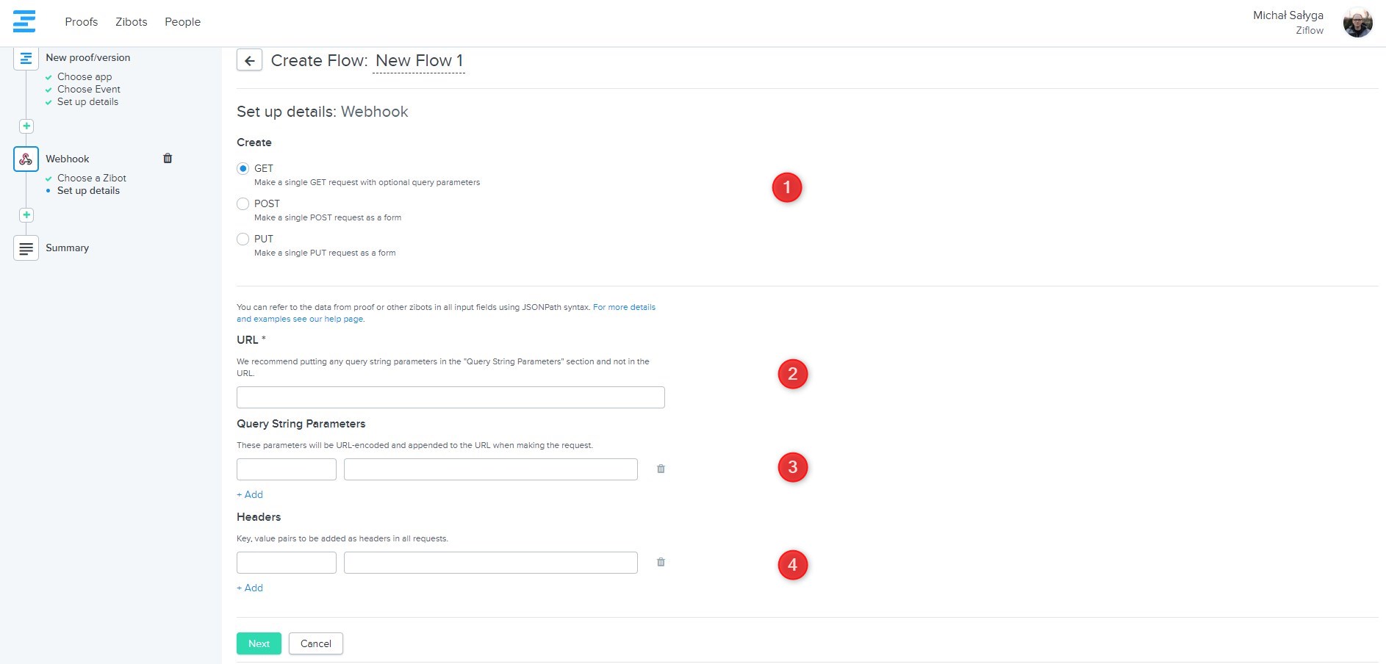Viewport: 1386px width, 664px height.
Task: Open the user profile avatar menu
Action: coord(1357,23)
